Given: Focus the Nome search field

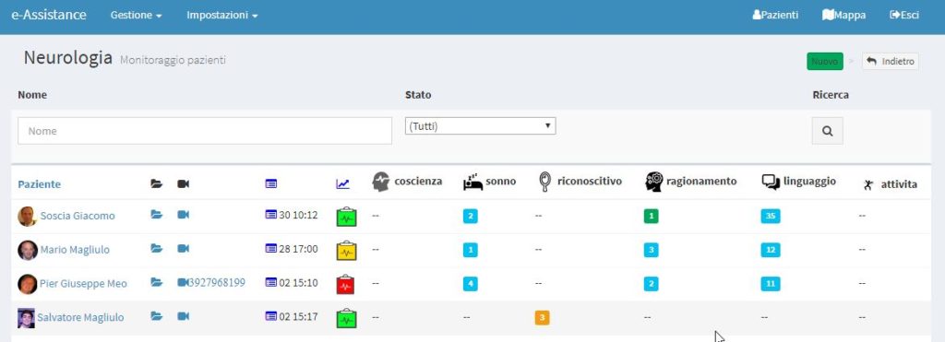Looking at the screenshot, I should [x=205, y=131].
